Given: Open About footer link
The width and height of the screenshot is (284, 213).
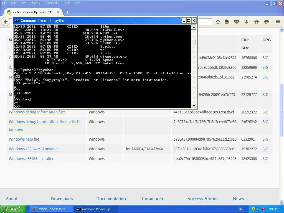Looking at the screenshot, I should [x=12, y=199].
